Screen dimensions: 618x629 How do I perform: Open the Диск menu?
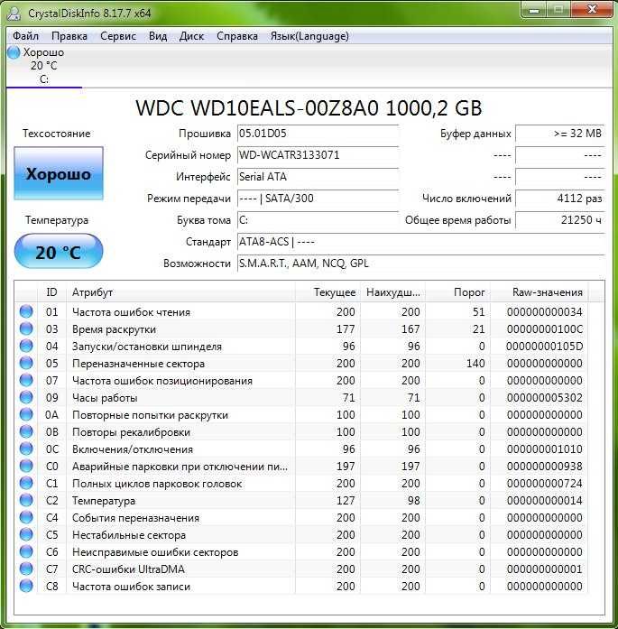[x=191, y=36]
